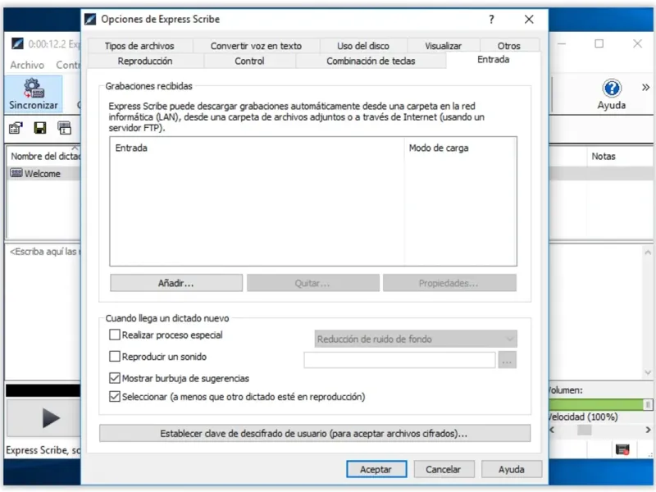Click the options icon left of the floppy
This screenshot has height=492, width=656.
[16, 128]
